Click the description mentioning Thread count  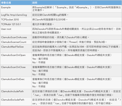click(69, 42)
